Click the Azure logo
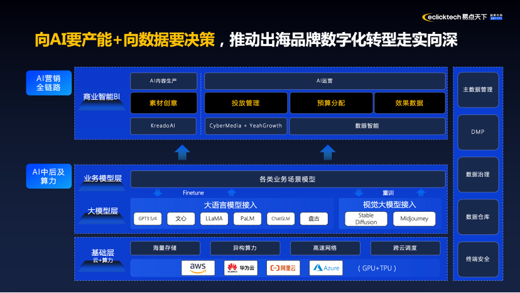520x293 pixels. [x=326, y=268]
